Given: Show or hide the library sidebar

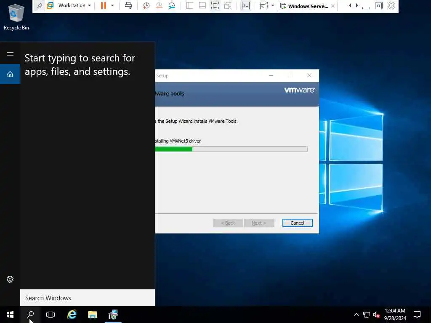Looking at the screenshot, I should tap(190, 5).
